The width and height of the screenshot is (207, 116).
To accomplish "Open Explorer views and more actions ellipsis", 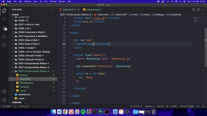I will coord(53,10).
